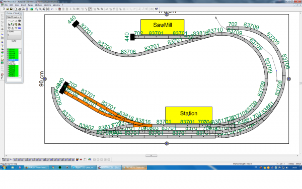Click the Save disk icon
Image resolution: width=302 pixels, height=189 pixels.
pyautogui.click(x=11, y=9)
